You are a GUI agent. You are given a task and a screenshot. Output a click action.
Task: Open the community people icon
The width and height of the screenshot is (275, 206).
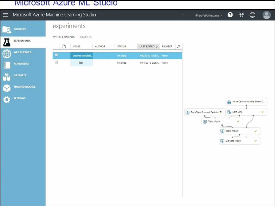click(x=241, y=15)
